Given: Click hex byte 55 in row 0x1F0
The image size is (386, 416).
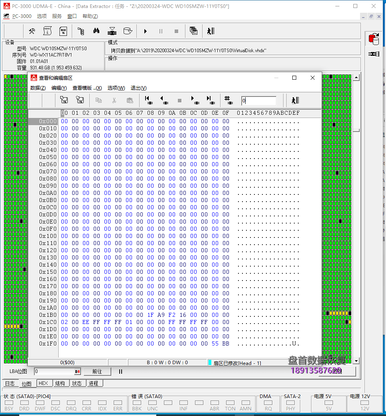Looking at the screenshot, I should click(x=215, y=343).
